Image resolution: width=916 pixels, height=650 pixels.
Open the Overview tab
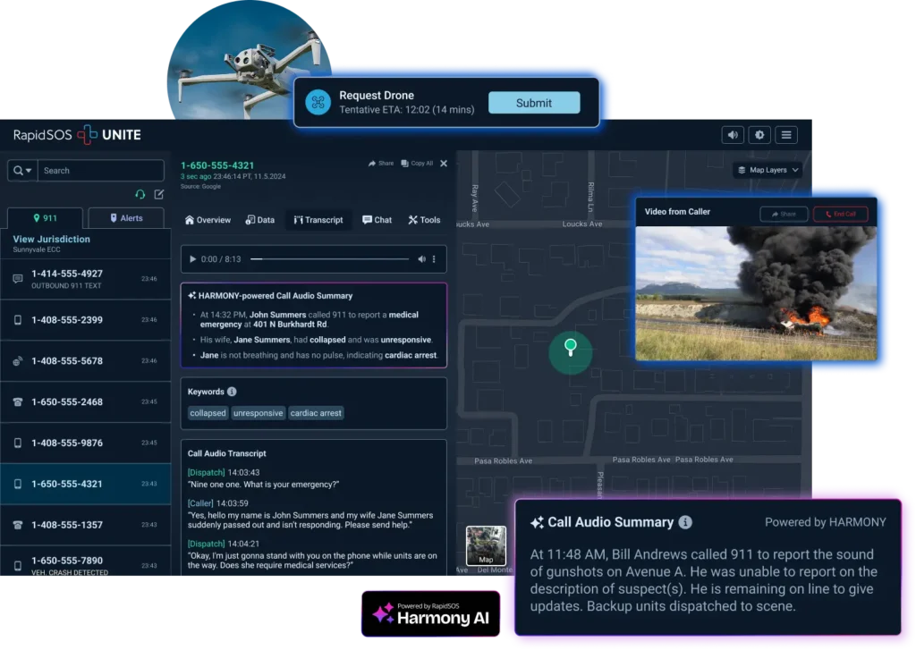point(208,219)
